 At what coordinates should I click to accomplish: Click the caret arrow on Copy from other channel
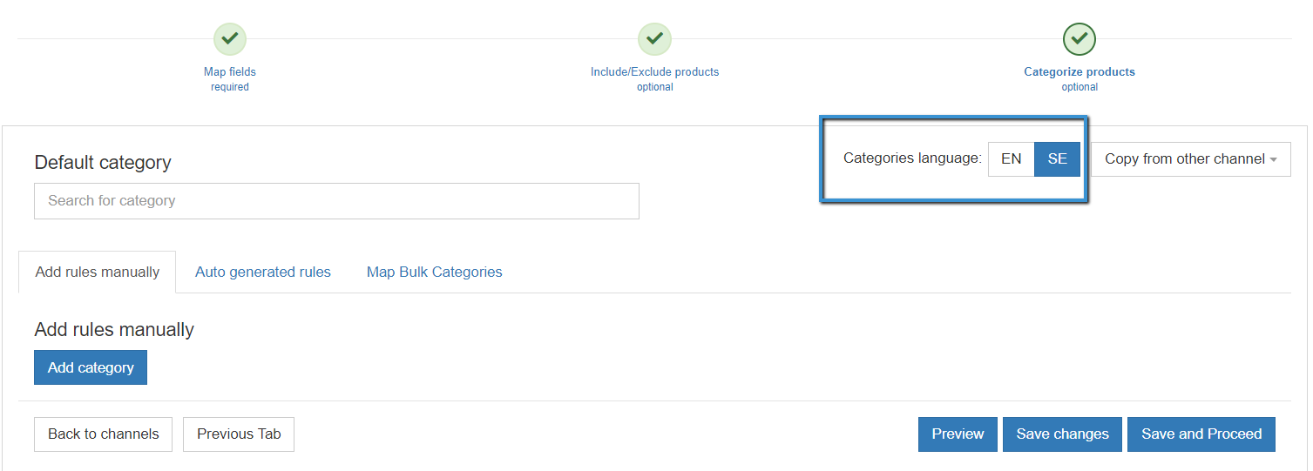[x=1274, y=160]
